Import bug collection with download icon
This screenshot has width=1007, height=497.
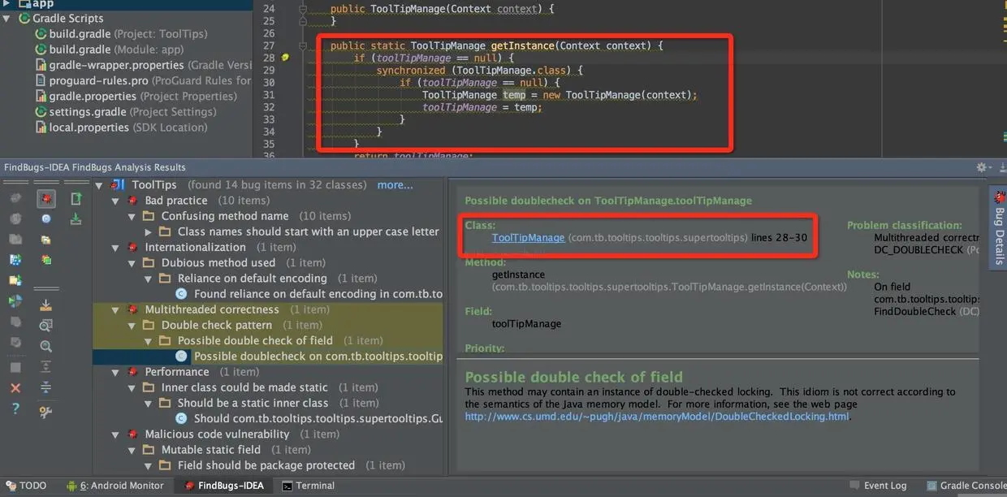click(x=76, y=218)
